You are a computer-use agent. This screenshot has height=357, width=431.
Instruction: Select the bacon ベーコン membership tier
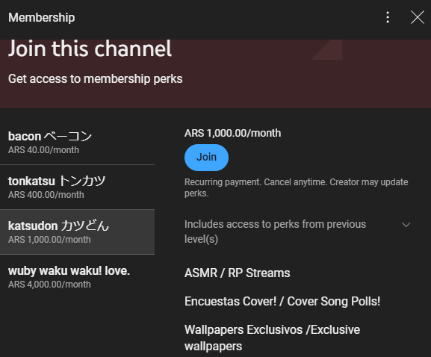(77, 143)
